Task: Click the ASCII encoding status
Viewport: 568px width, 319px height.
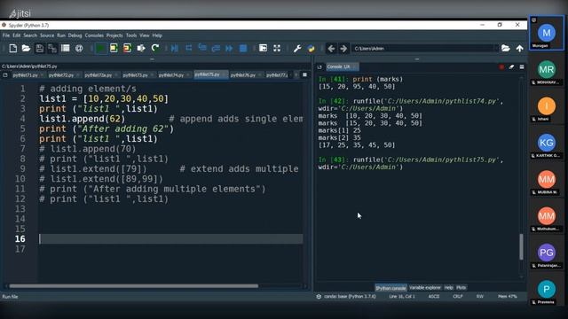Action: click(x=434, y=297)
